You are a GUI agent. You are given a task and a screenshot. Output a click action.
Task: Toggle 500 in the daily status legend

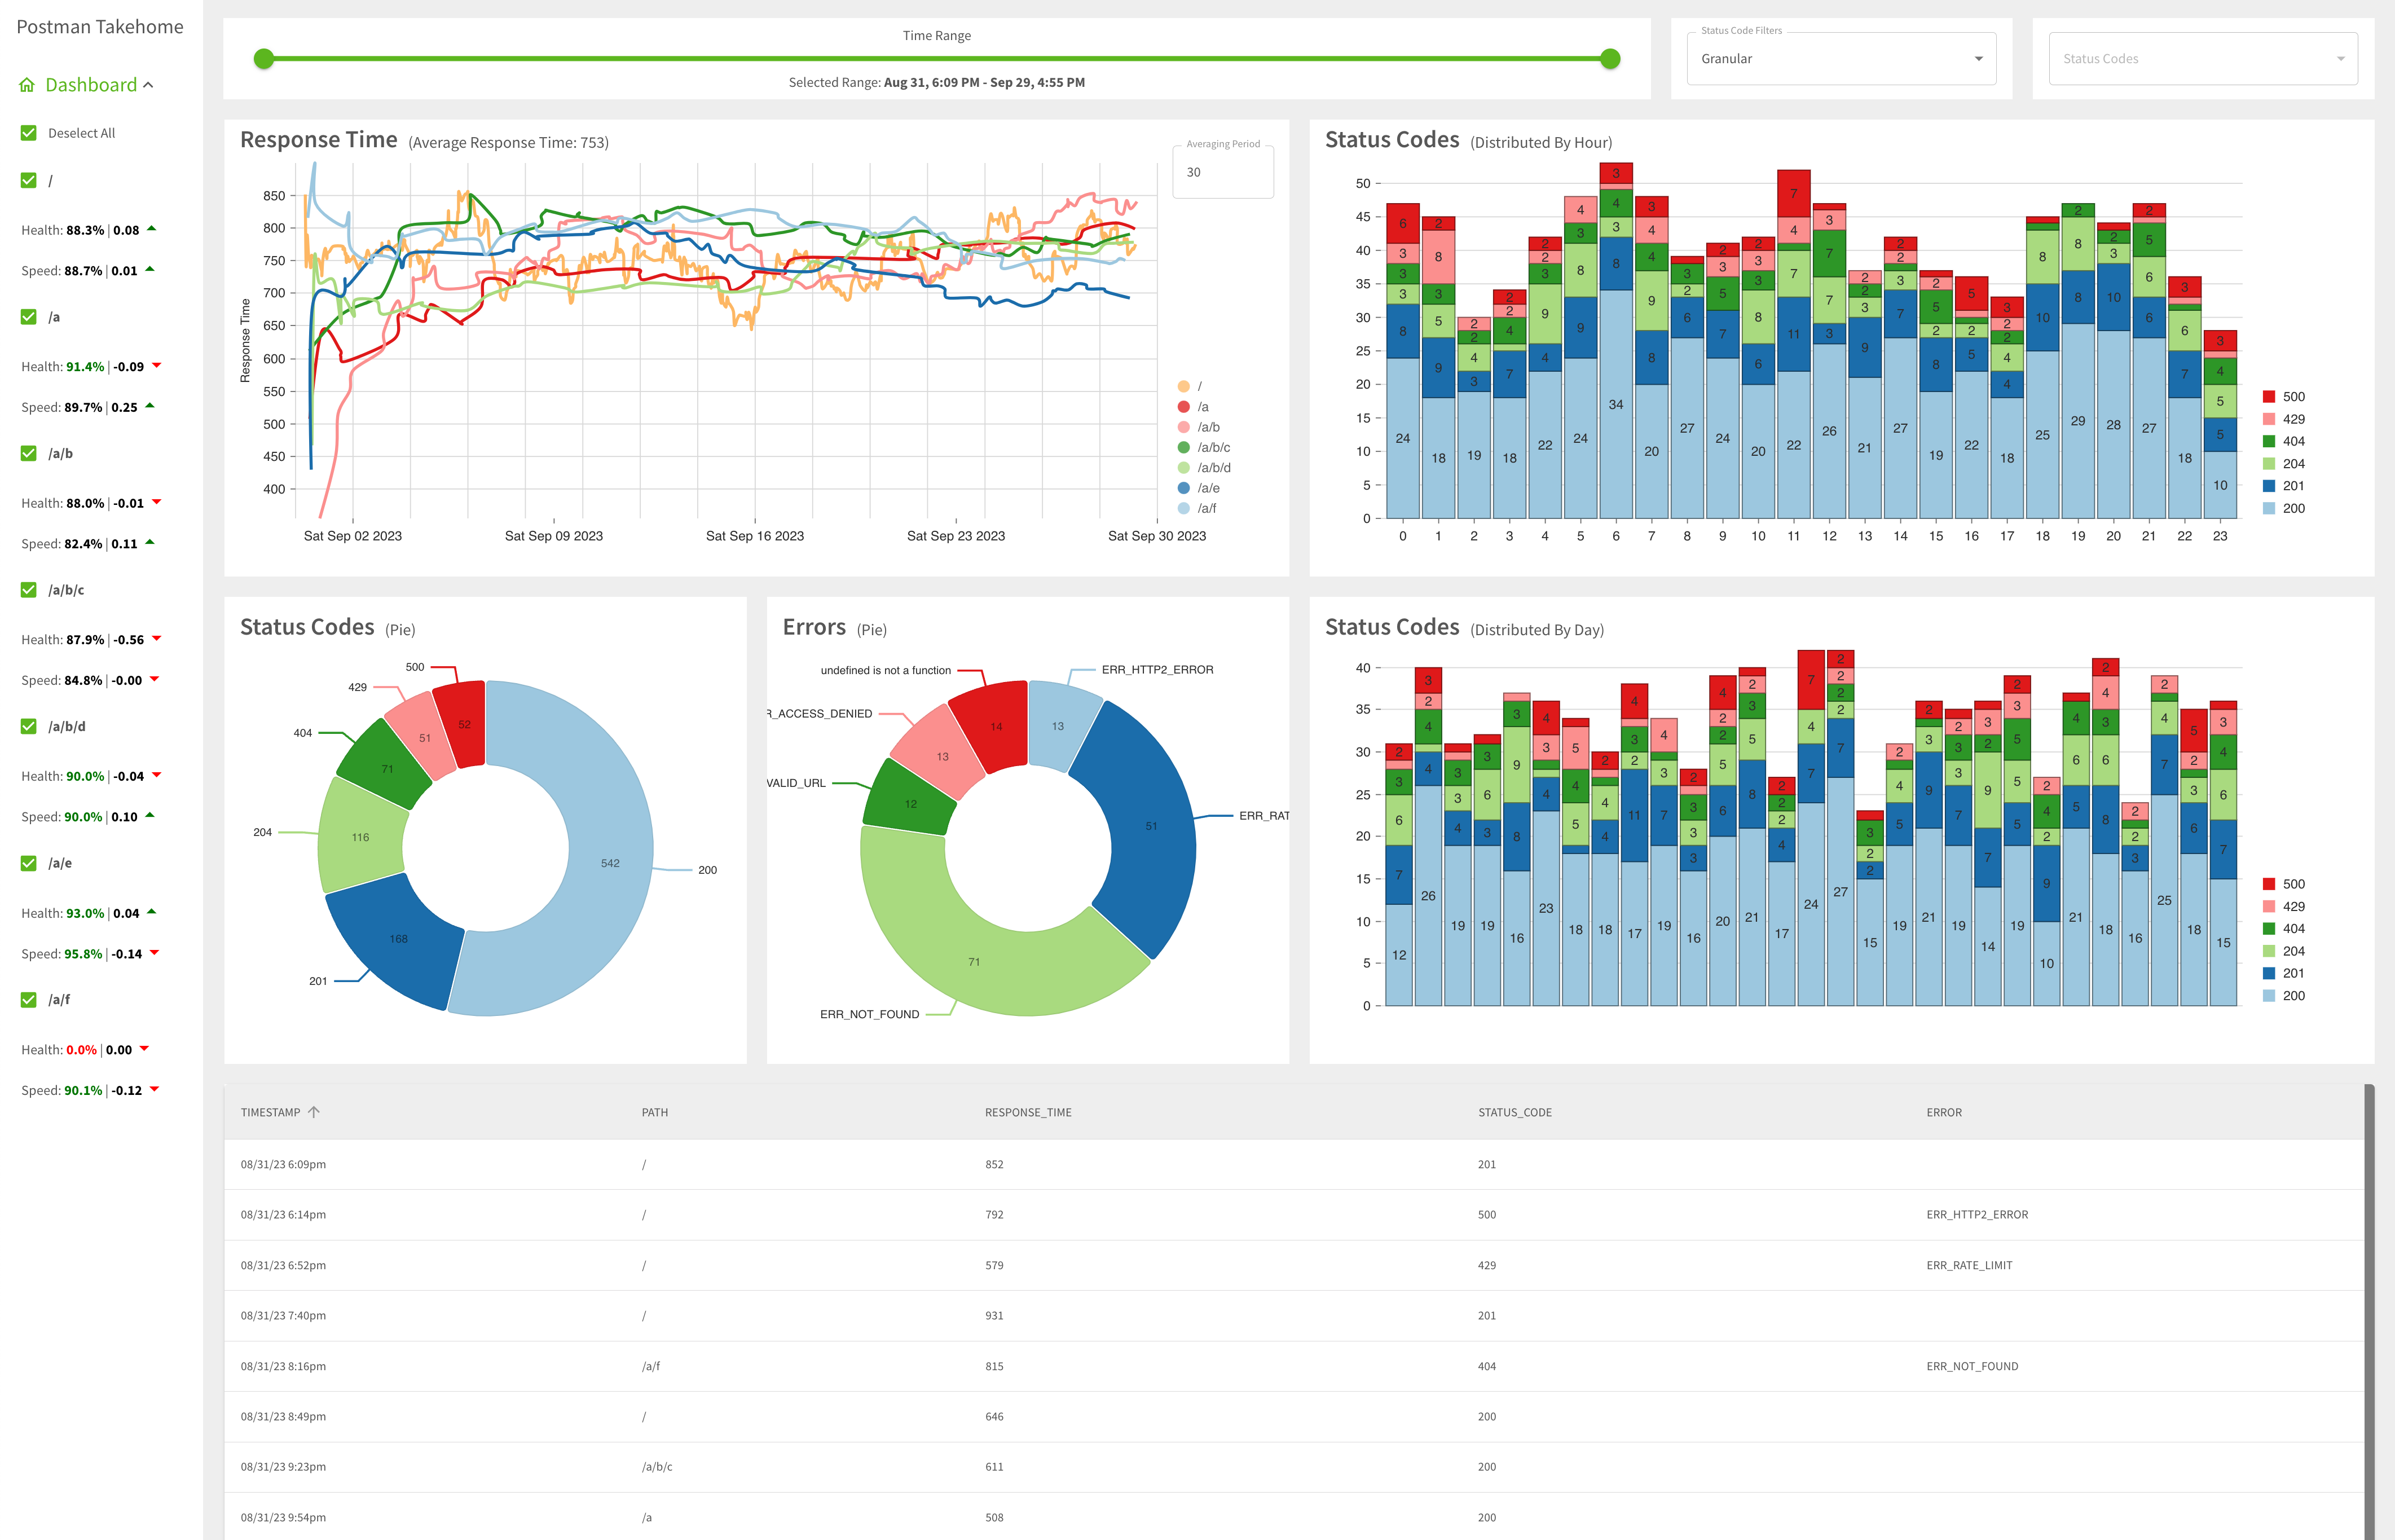[x=2283, y=884]
